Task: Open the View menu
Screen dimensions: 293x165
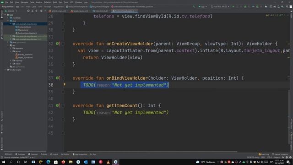Action: click(17, 2)
